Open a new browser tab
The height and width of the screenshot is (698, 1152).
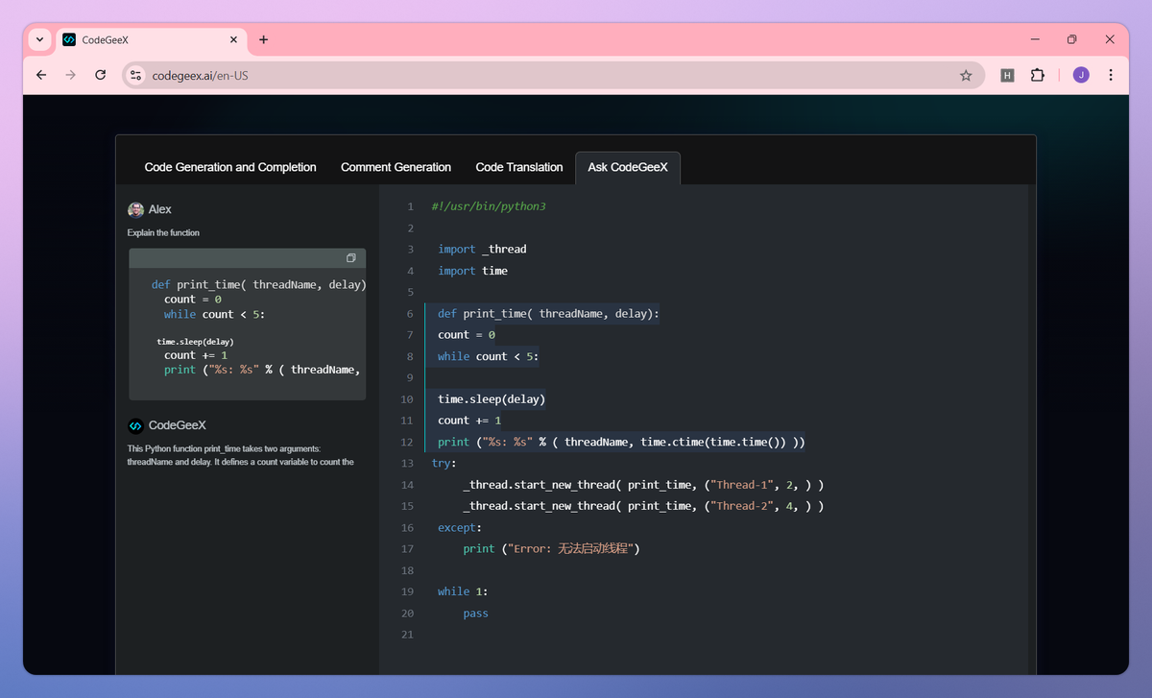point(264,39)
